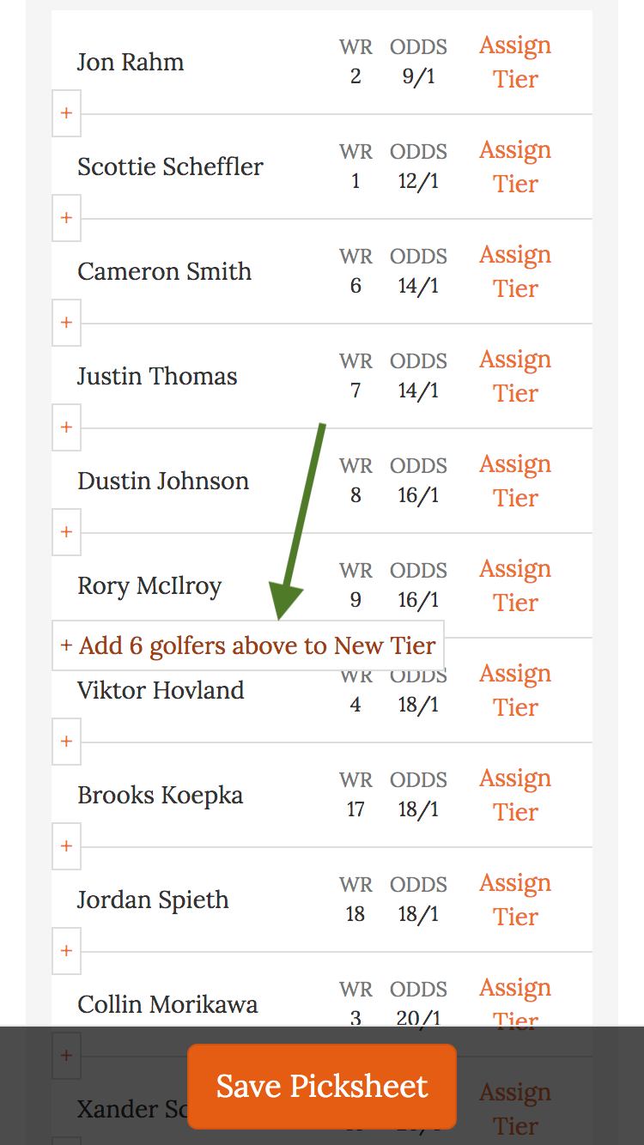644x1145 pixels.
Task: Click the plus icon below Viktor Hovland
Action: 66,742
